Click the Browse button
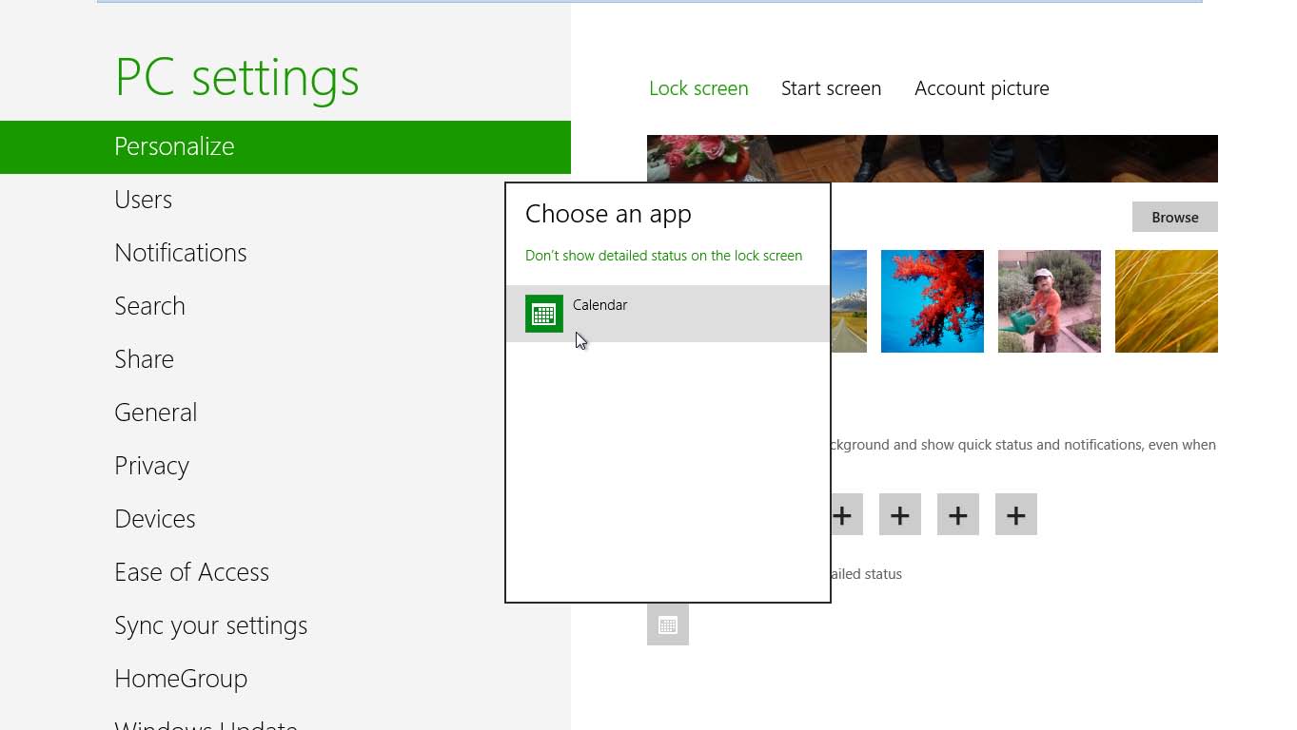The width and height of the screenshot is (1297, 730). point(1174,217)
